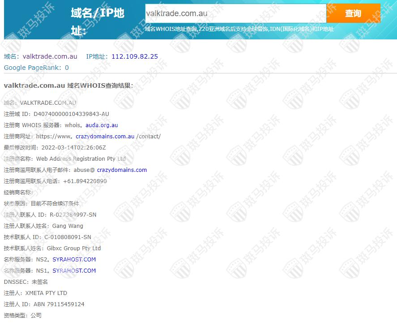Viewport: 397px width, 325px height.
Task: Click the IP address 112.109.82.25 link
Action: (134, 56)
